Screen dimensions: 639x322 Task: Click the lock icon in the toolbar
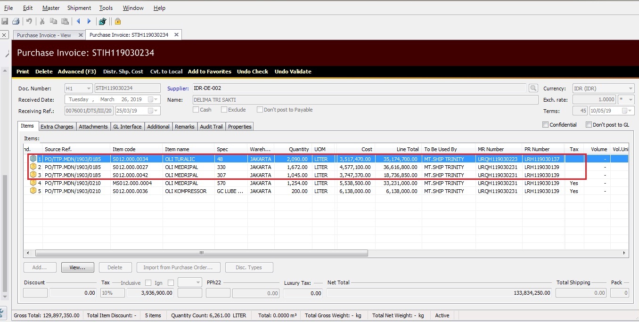coord(118,21)
